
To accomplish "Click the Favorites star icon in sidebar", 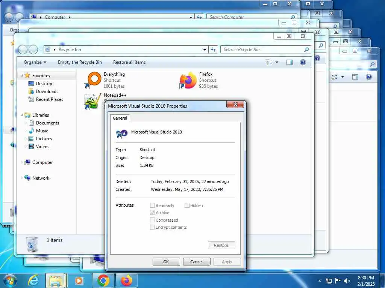I will click(27, 75).
